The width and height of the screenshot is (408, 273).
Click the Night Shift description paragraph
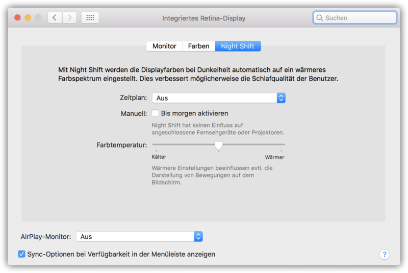[198, 74]
